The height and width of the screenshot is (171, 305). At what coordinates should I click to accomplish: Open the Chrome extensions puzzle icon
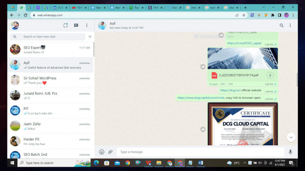click(273, 15)
